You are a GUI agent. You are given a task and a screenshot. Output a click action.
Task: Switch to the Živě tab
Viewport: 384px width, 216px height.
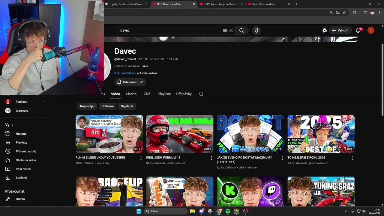[x=147, y=94]
